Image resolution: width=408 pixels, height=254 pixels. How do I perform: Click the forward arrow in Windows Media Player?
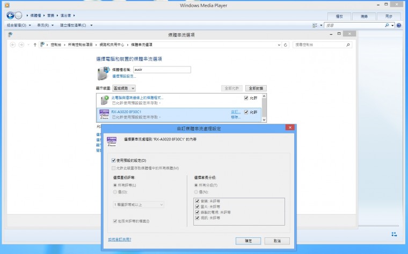point(18,16)
